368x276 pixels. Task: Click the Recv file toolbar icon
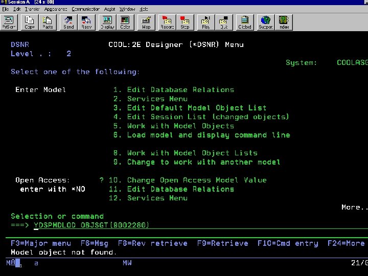[86, 22]
